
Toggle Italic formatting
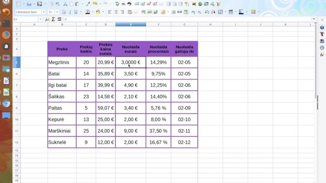70,12
